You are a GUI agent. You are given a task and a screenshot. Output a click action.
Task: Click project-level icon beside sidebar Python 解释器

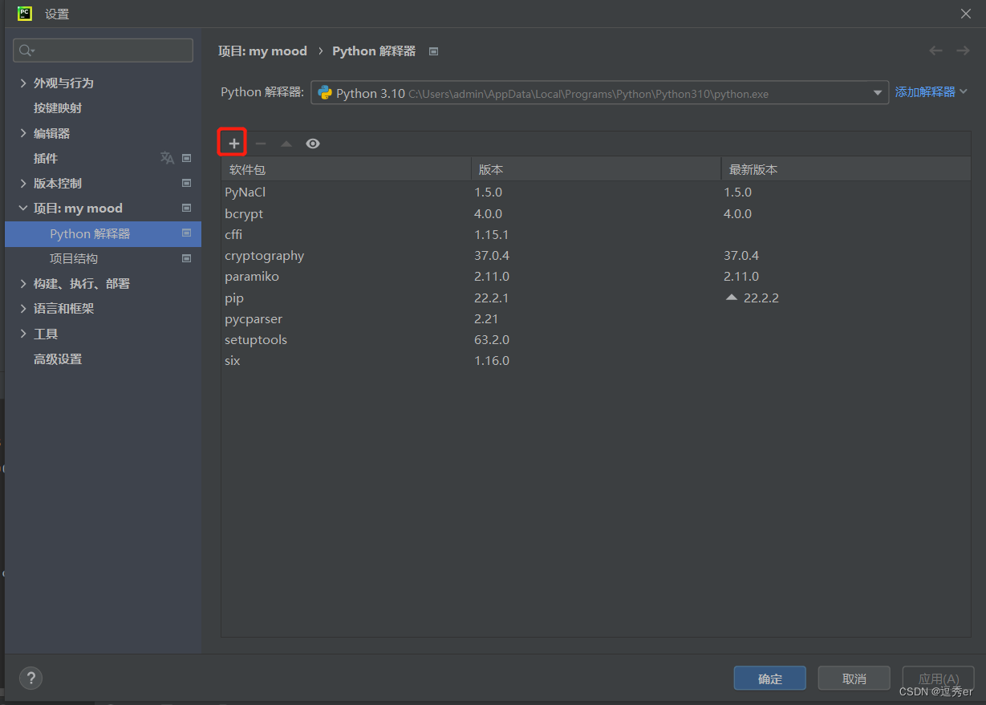[x=187, y=233]
